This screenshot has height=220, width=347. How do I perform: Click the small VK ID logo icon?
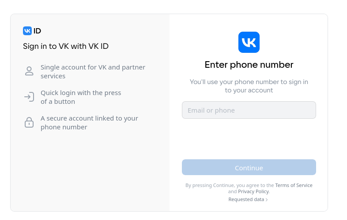(x=27, y=31)
